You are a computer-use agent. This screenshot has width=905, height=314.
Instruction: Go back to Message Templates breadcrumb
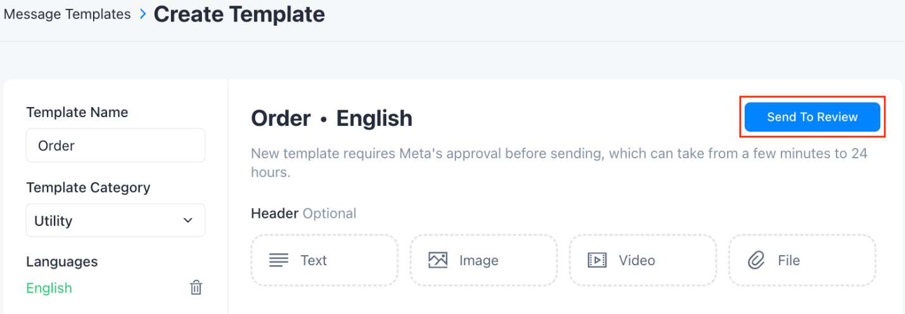(x=67, y=15)
